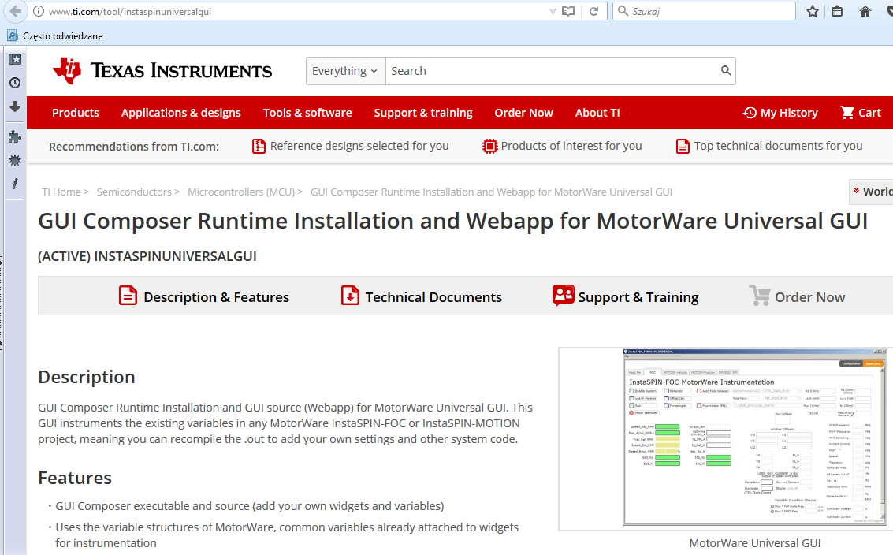The width and height of the screenshot is (893, 555).
Task: Open the About TI menu
Action: [x=597, y=113]
